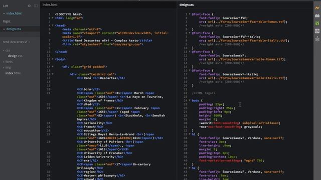The image size is (321, 180).
Task: Click the -moz-osx-font-smoothing: grayscale line
Action: (x=231, y=126)
